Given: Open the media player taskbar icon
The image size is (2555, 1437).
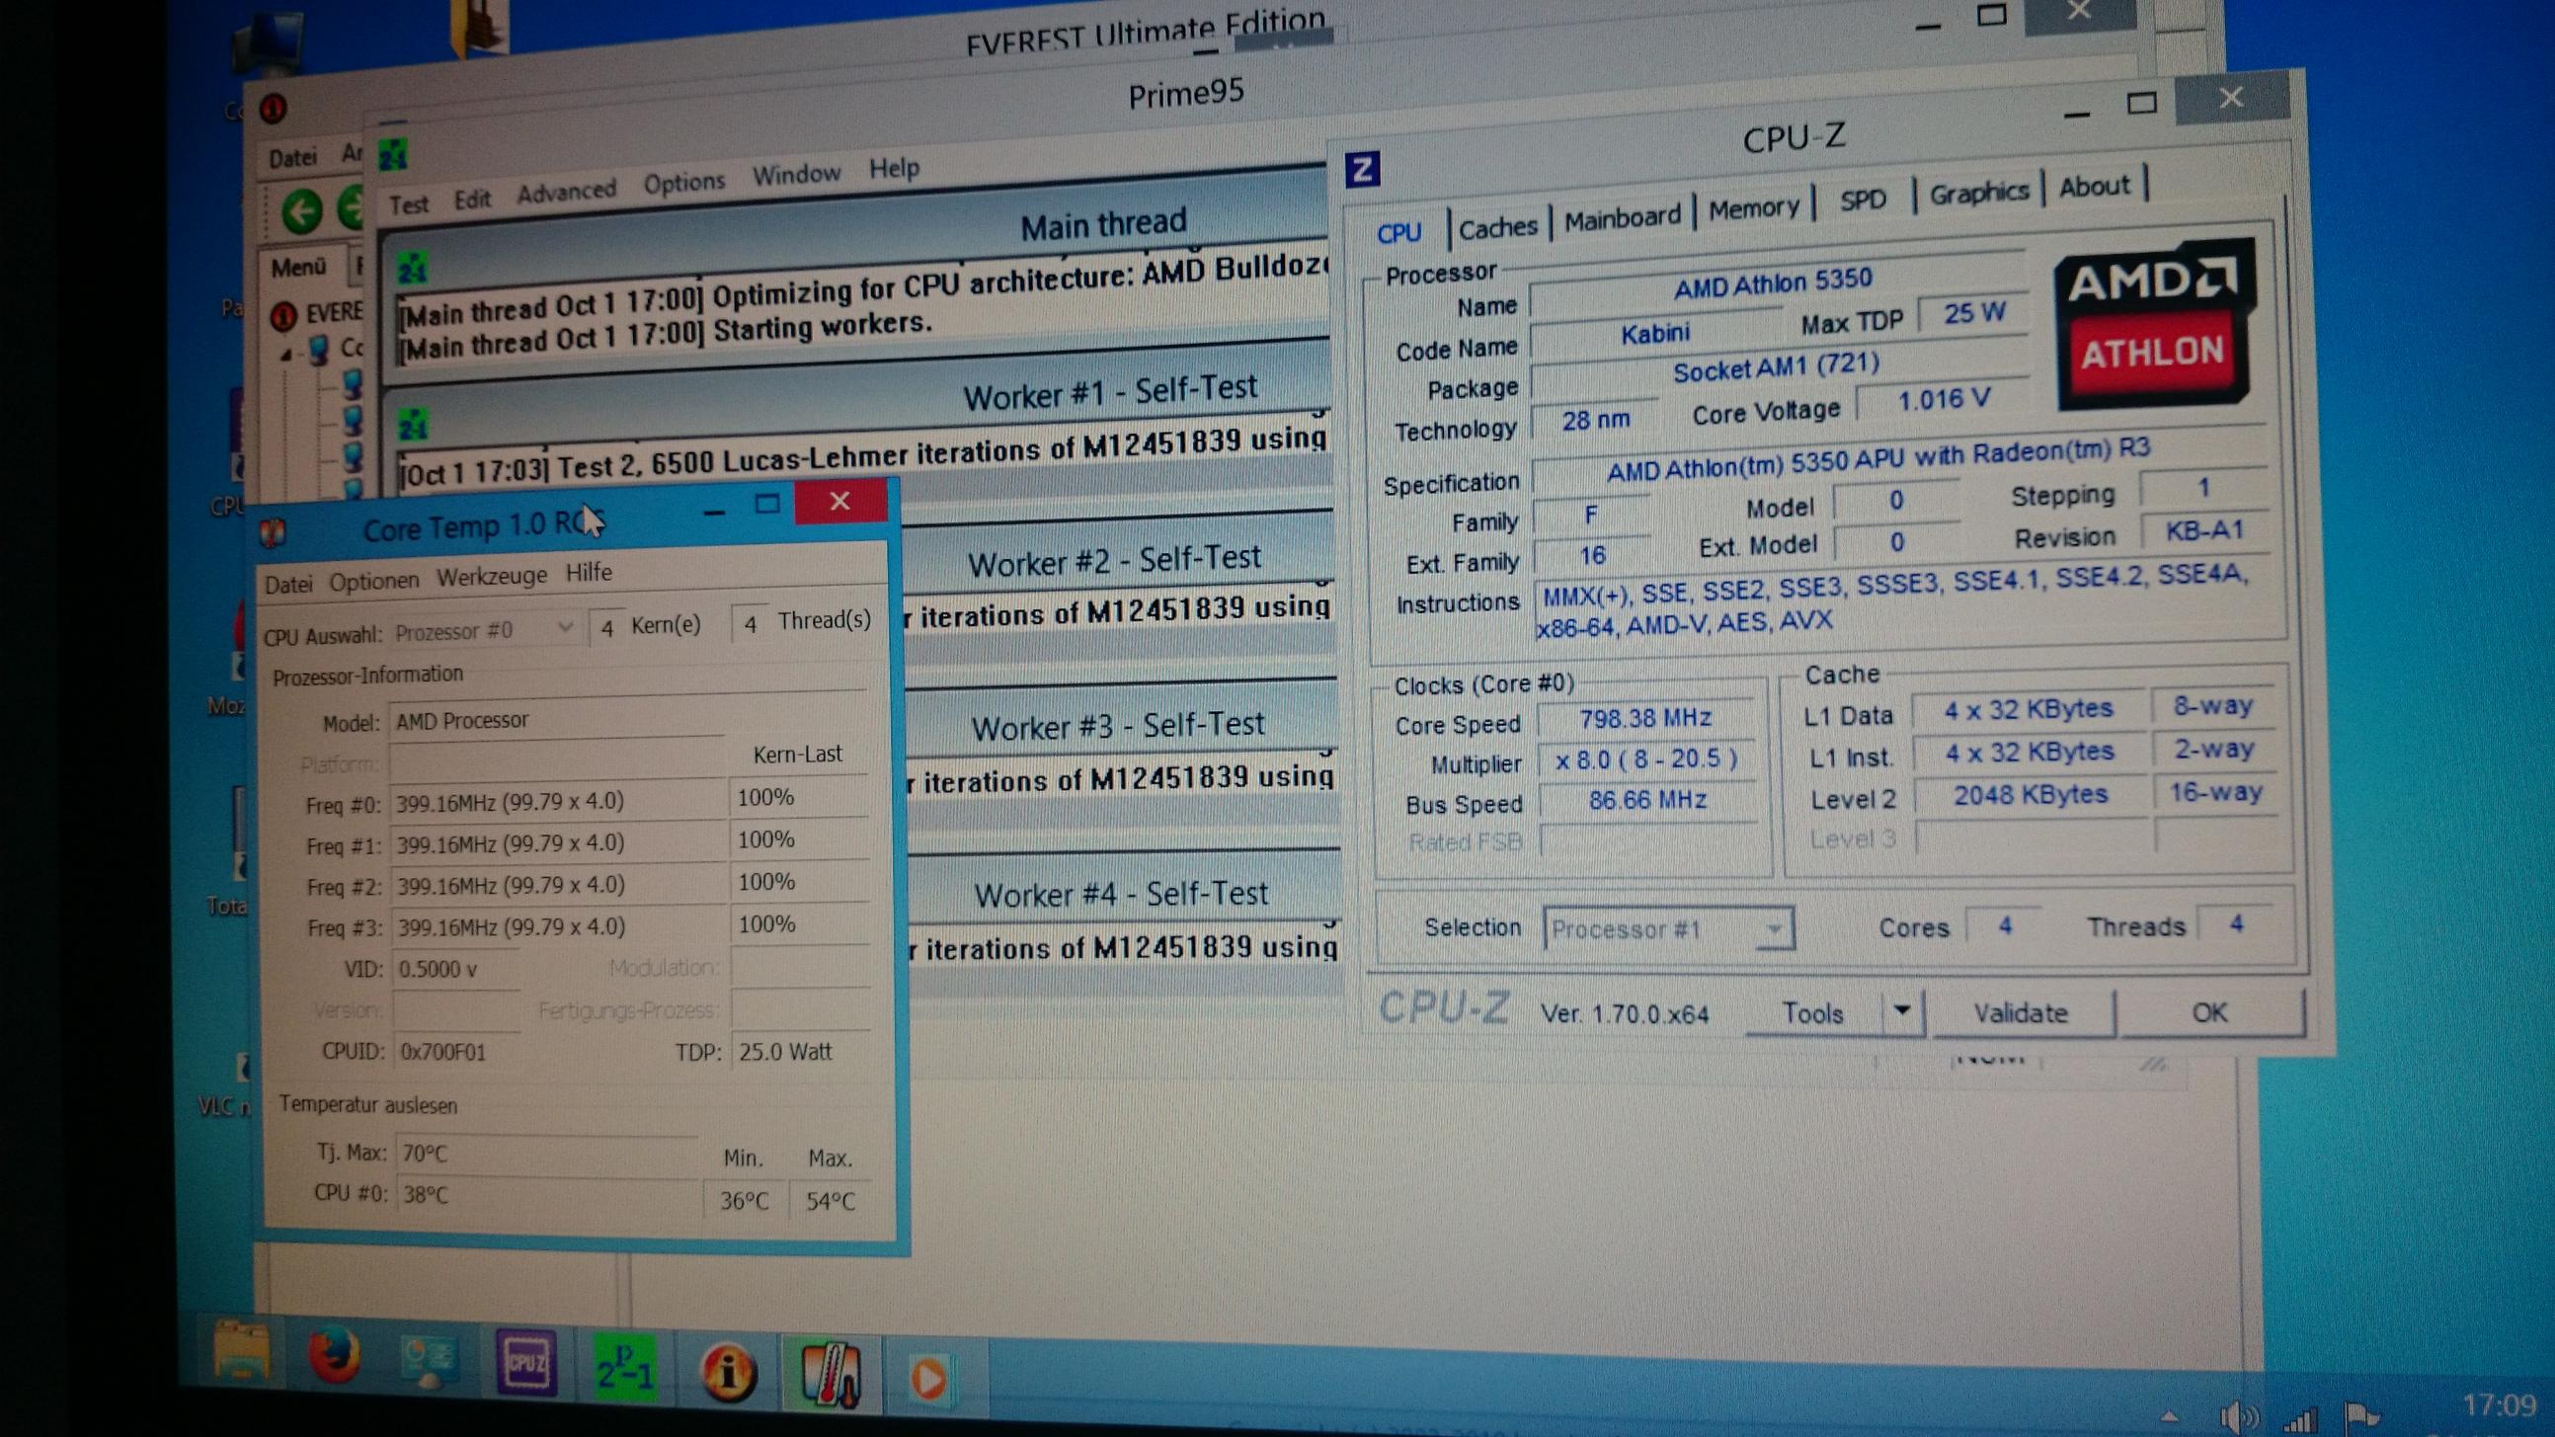Looking at the screenshot, I should pyautogui.click(x=929, y=1379).
